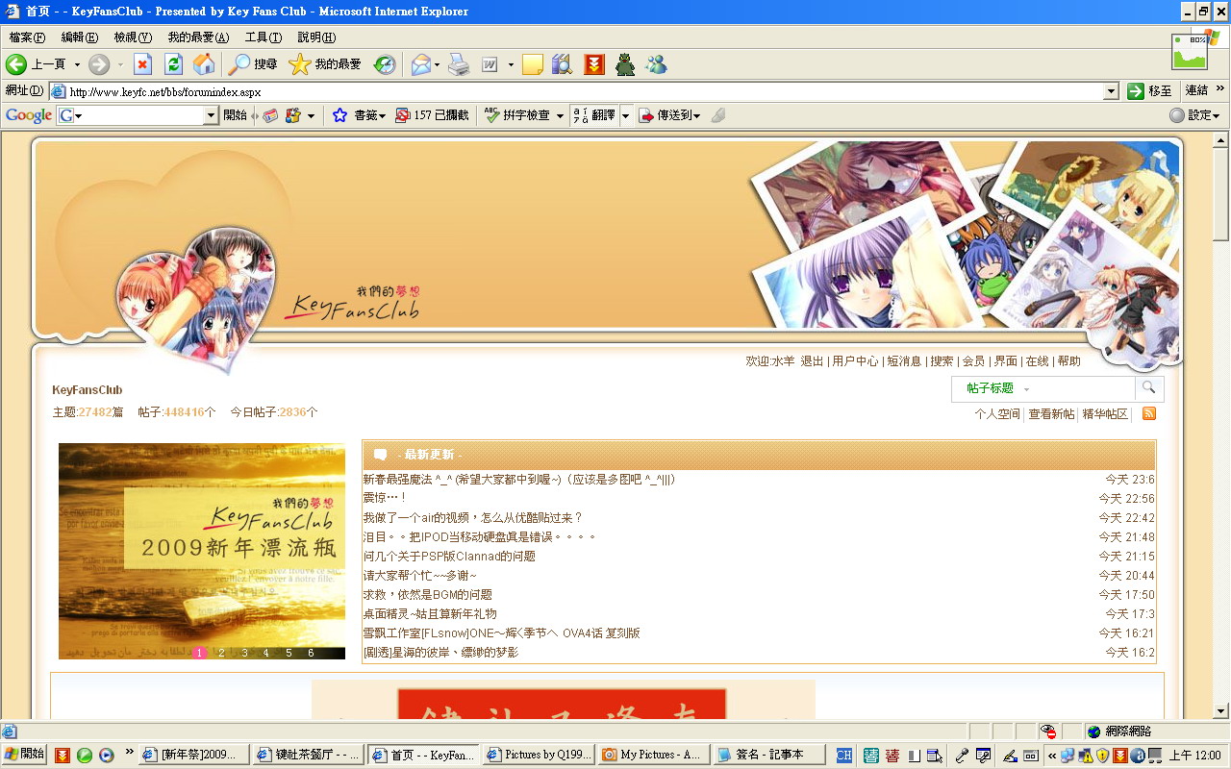Open the 編輯 menu
Screen dimensions: 1231x769
point(79,37)
